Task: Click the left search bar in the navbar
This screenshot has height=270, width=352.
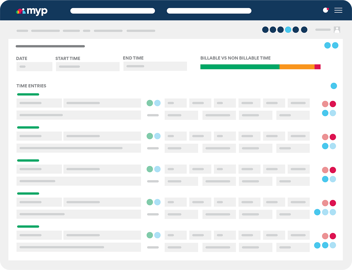Action: coord(113,11)
